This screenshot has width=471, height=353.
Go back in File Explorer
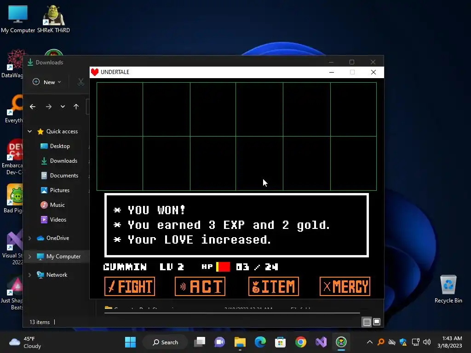[x=33, y=107]
